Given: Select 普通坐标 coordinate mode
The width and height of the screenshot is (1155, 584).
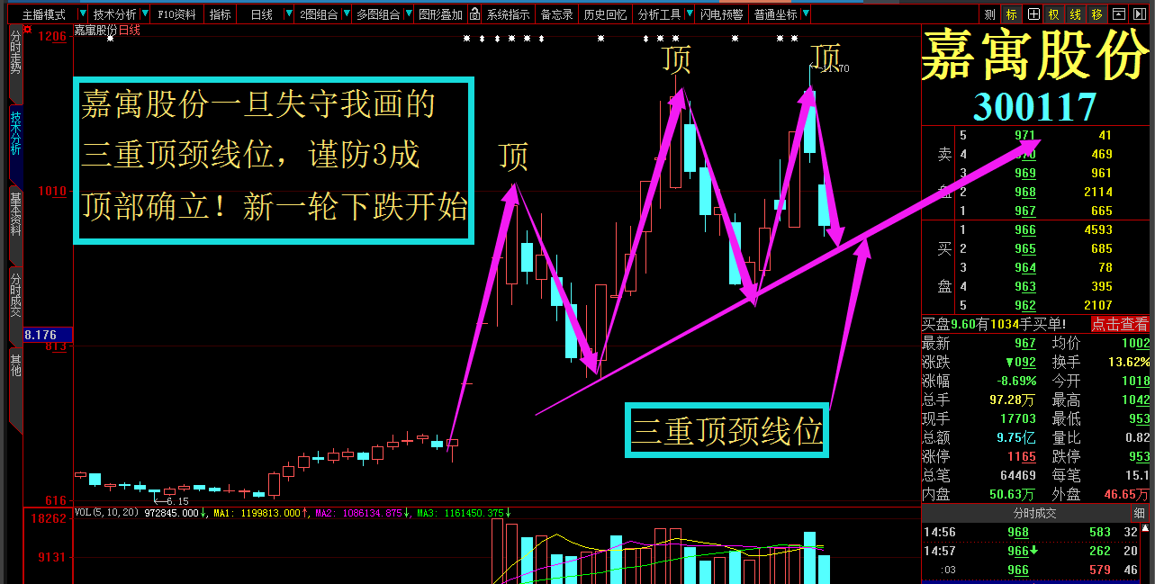Looking at the screenshot, I should 775,14.
